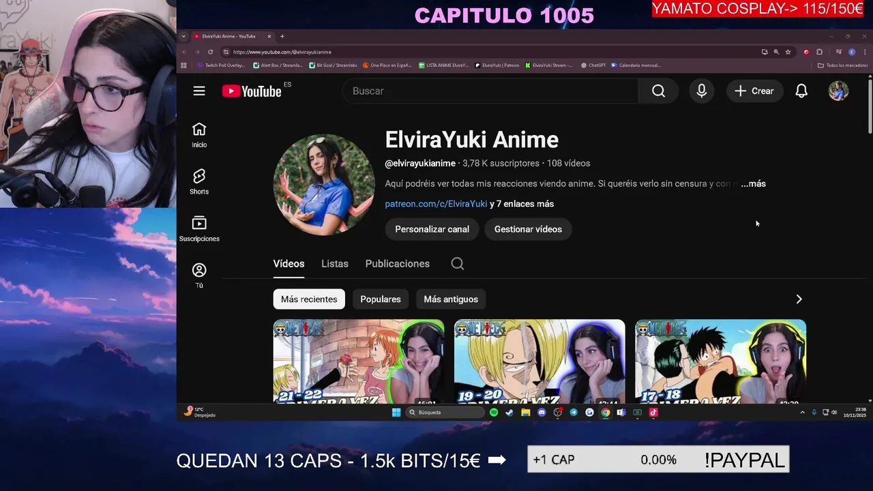Viewport: 873px width, 491px height.
Task: Open Alert Box / Streamlabs bookmark
Action: coord(278,65)
